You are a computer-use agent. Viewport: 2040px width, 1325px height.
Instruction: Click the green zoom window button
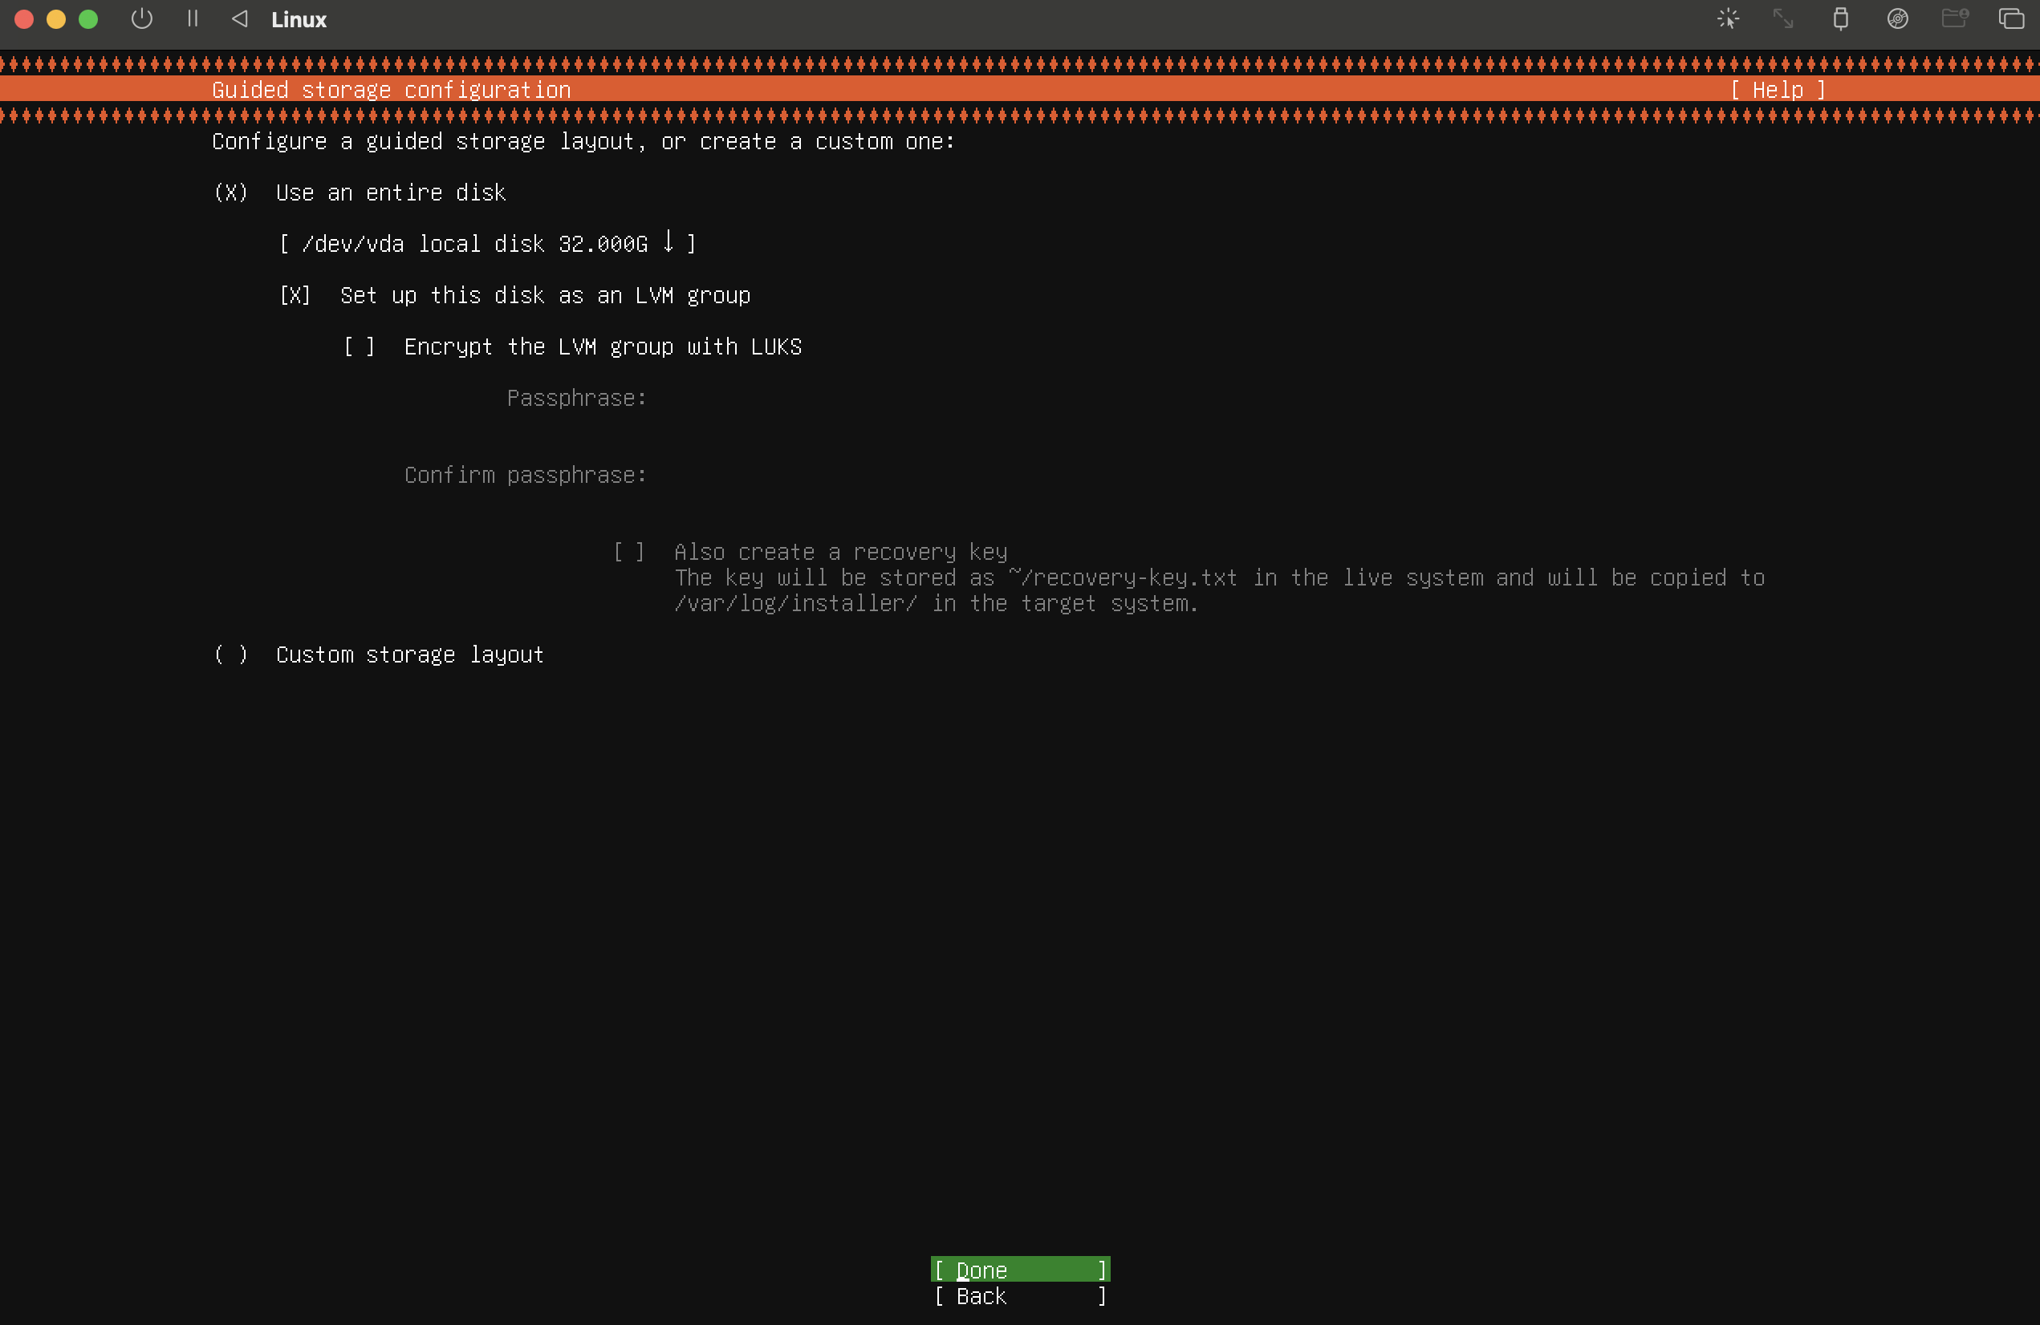point(88,18)
